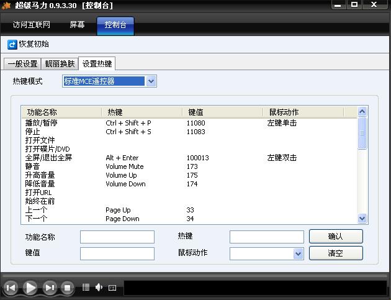Viewport: 391px width, 300px height.
Task: Click key value 100013
Action: 198,158
